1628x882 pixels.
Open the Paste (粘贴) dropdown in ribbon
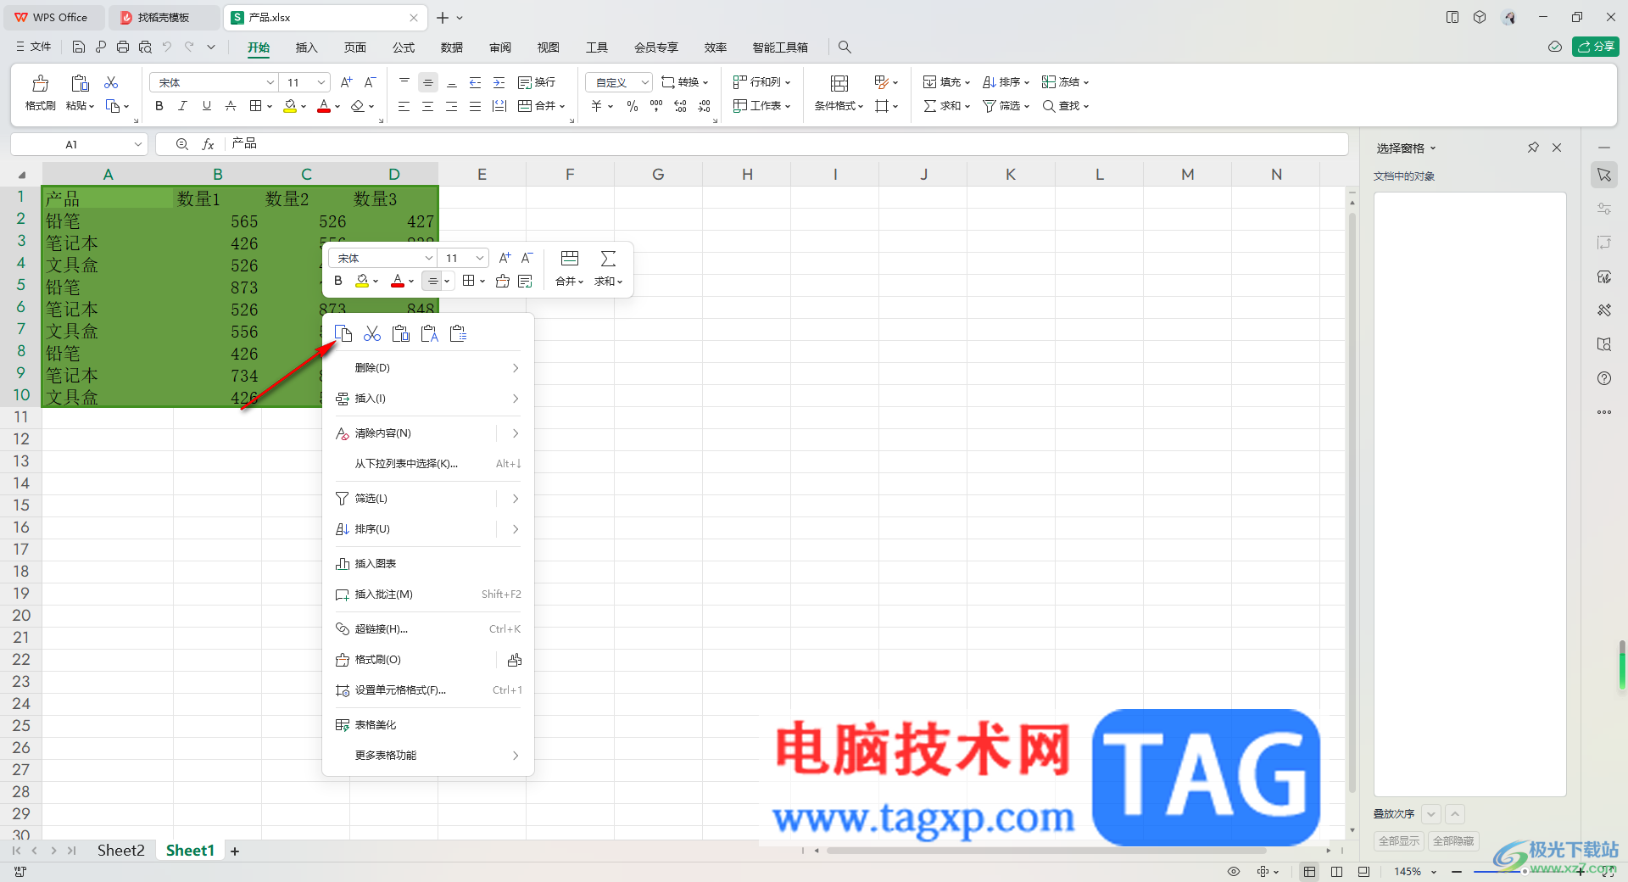pos(81,106)
